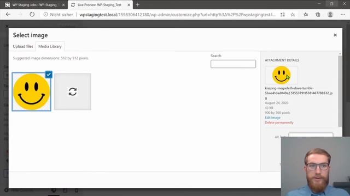Screen dimensions: 350x196
Task: Close the WP Staging Jobs tab
Action: [63, 5]
